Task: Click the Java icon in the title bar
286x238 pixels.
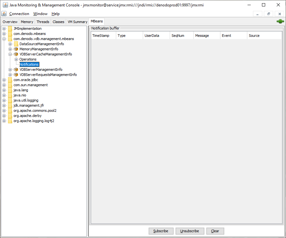Action: (5, 5)
